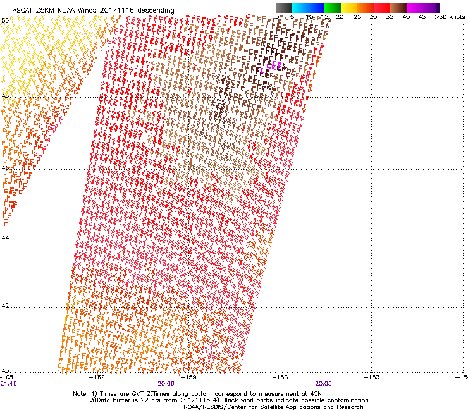Click the title text 'ASCAT 25KM NOAA Winds 20171116 descending'
Image resolution: width=468 pixels, height=411 pixels.
coord(93,11)
